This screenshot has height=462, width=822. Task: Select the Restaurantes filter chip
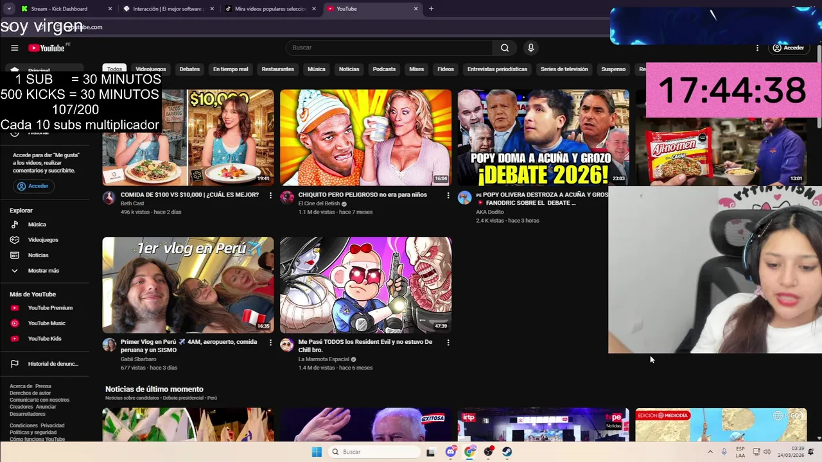tap(277, 69)
